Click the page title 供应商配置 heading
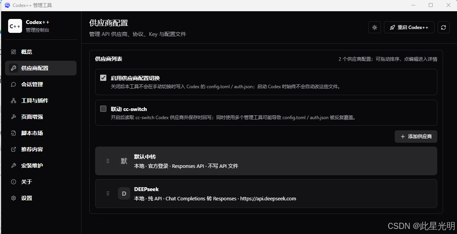457x234 pixels. coord(109,23)
